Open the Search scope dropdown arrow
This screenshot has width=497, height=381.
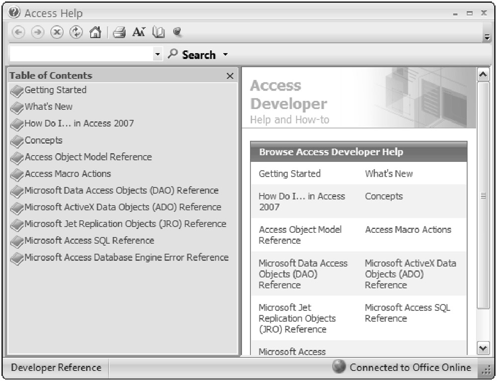point(225,54)
